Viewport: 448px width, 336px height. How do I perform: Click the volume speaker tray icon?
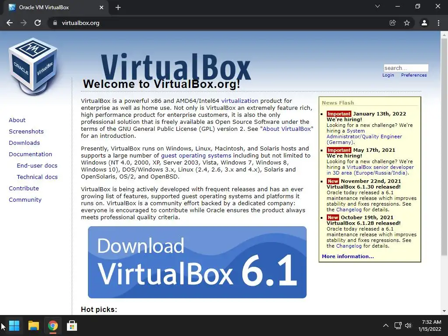408,325
